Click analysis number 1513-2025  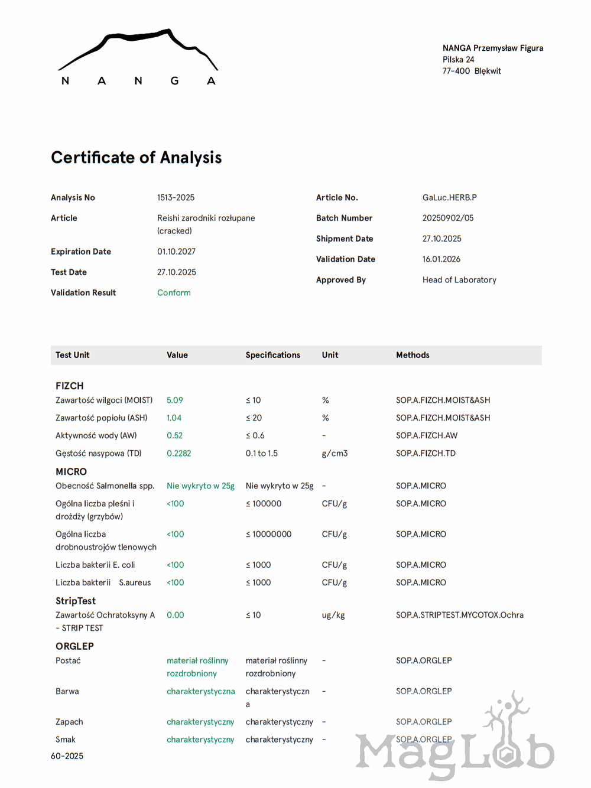[176, 198]
